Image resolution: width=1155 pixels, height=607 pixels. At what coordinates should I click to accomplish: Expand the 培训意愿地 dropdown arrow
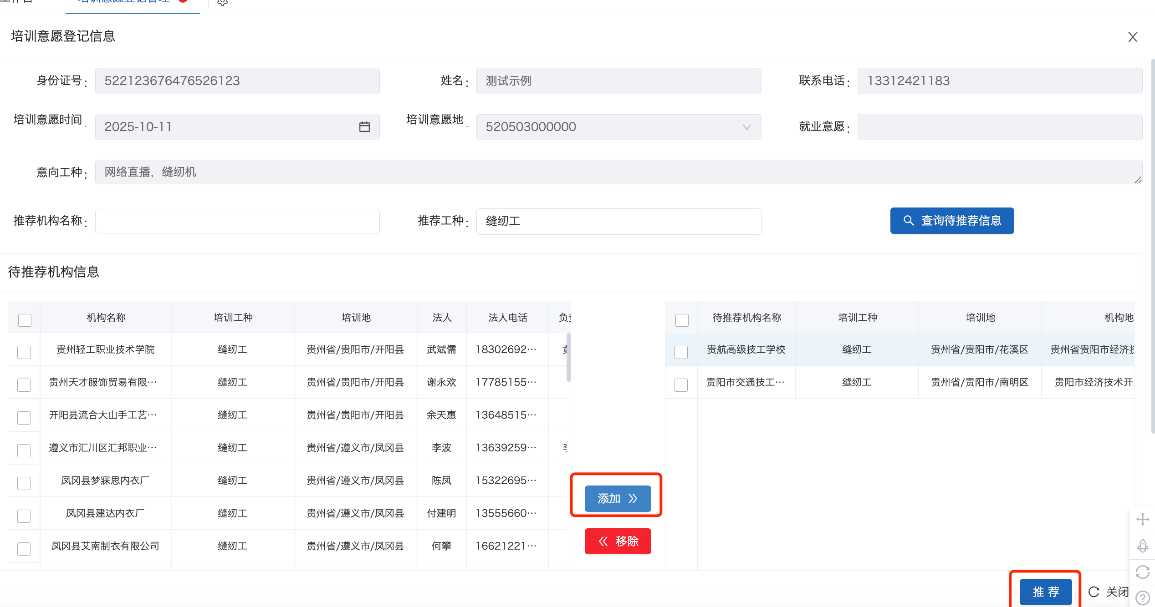click(746, 127)
